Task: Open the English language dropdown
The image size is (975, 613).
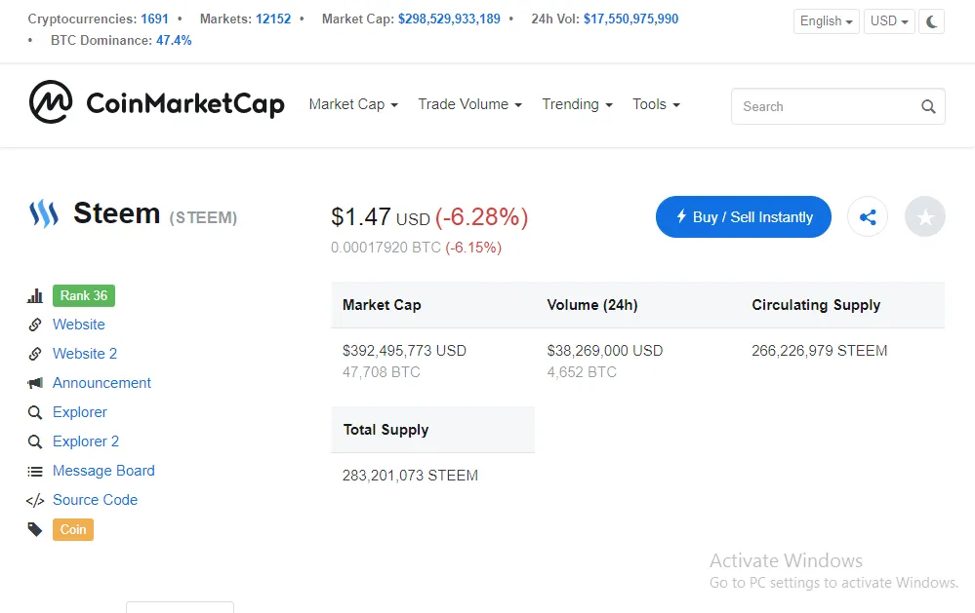Action: pos(826,21)
